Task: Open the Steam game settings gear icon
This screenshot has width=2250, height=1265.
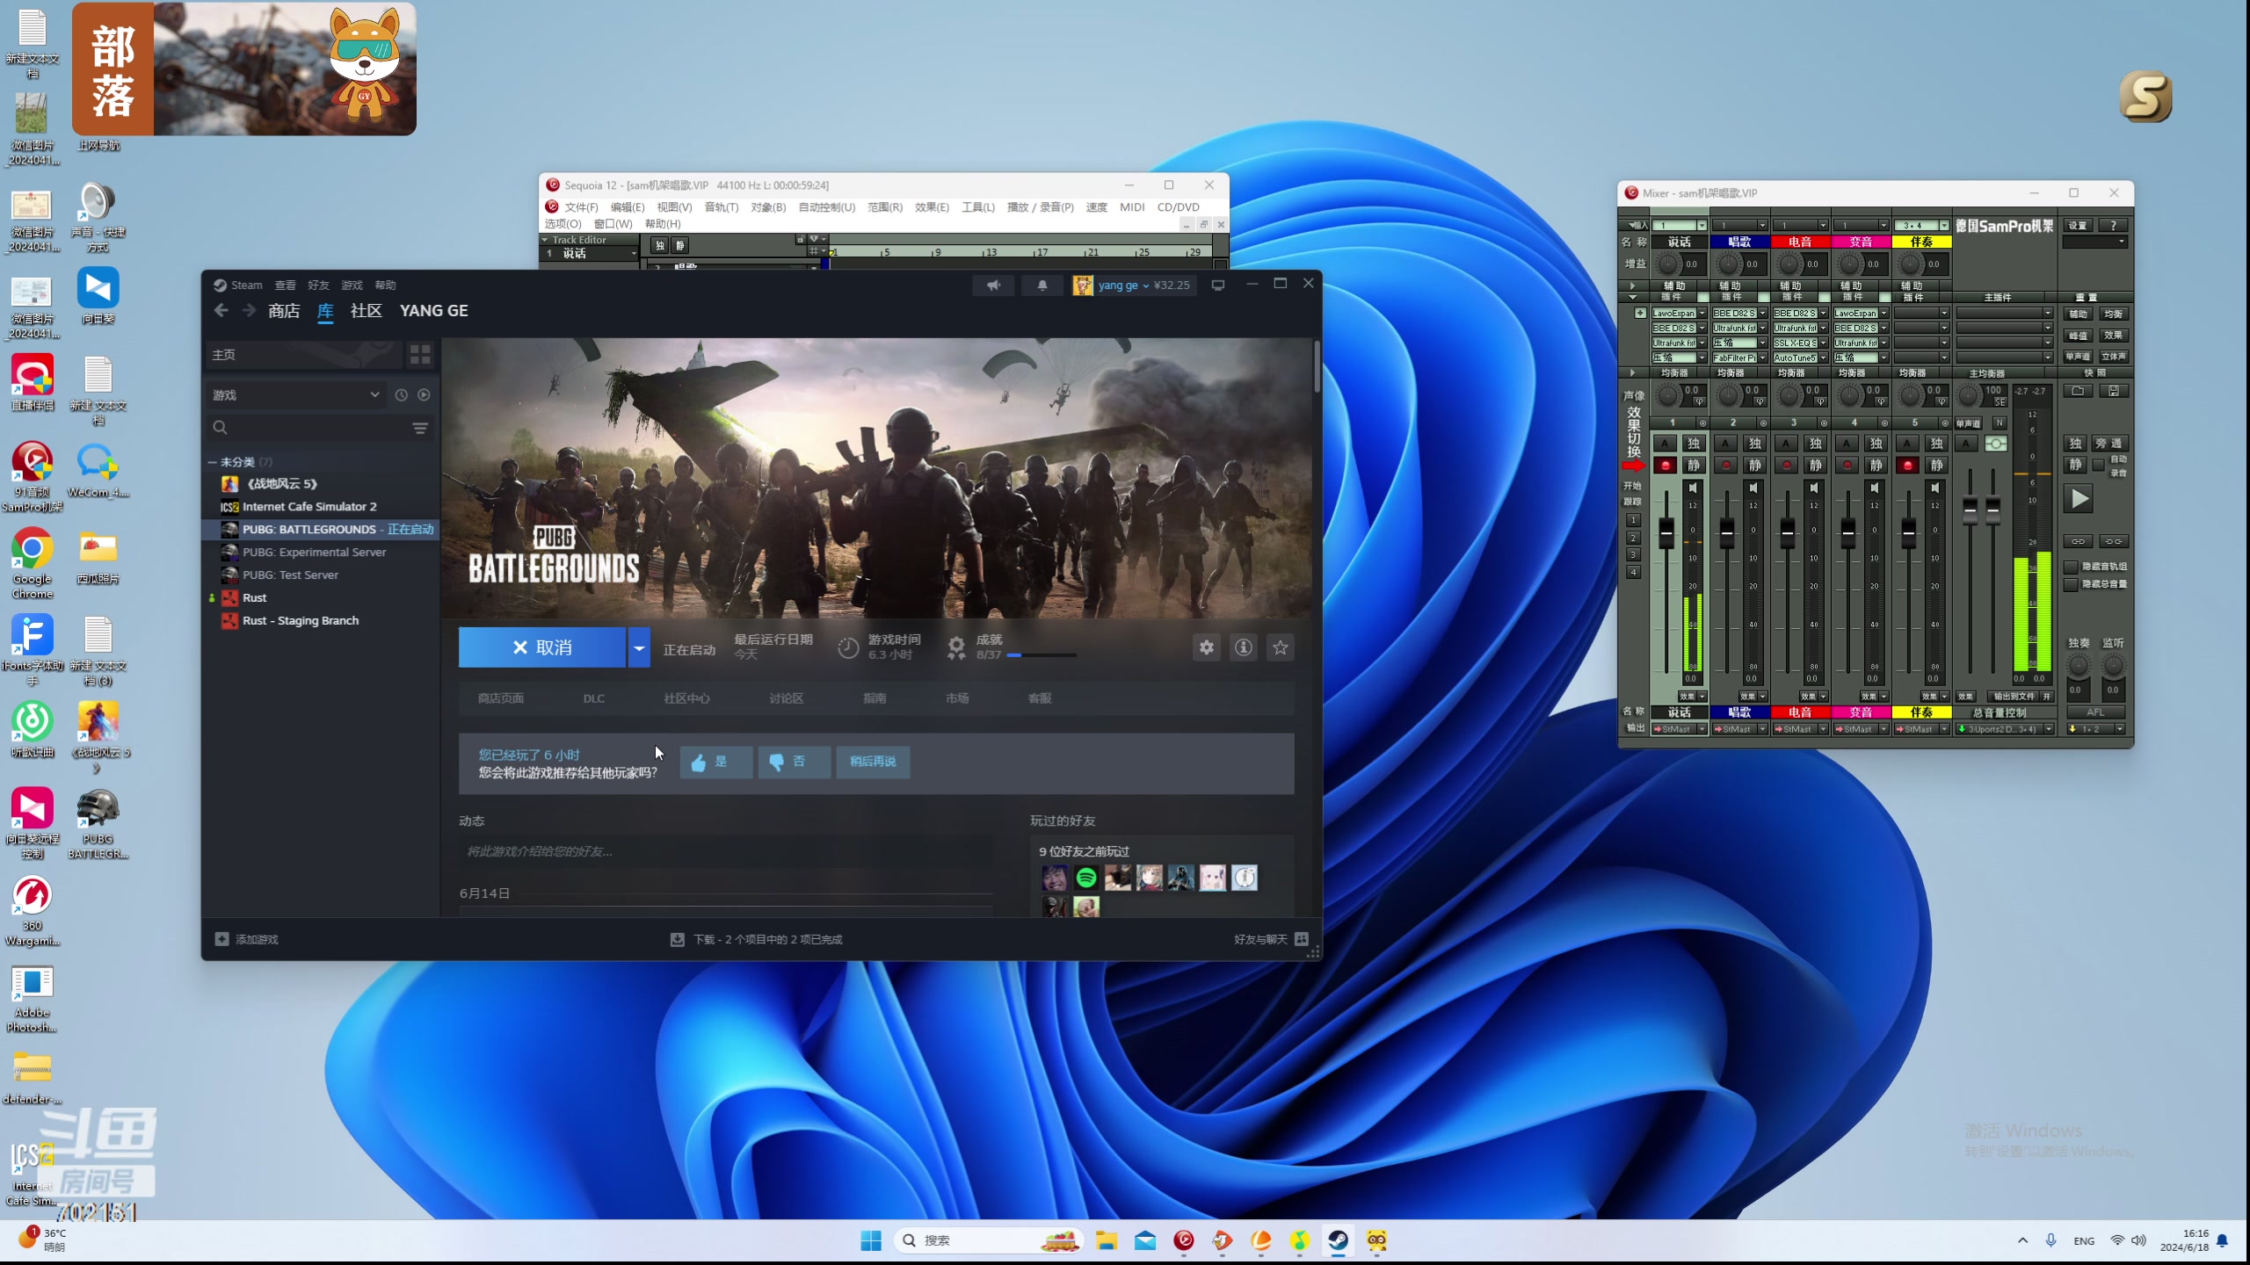Action: click(1206, 647)
